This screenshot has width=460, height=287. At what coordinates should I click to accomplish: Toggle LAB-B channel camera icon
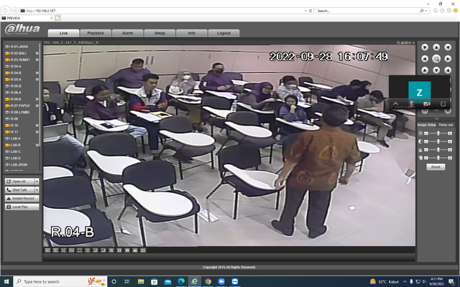tap(8, 145)
